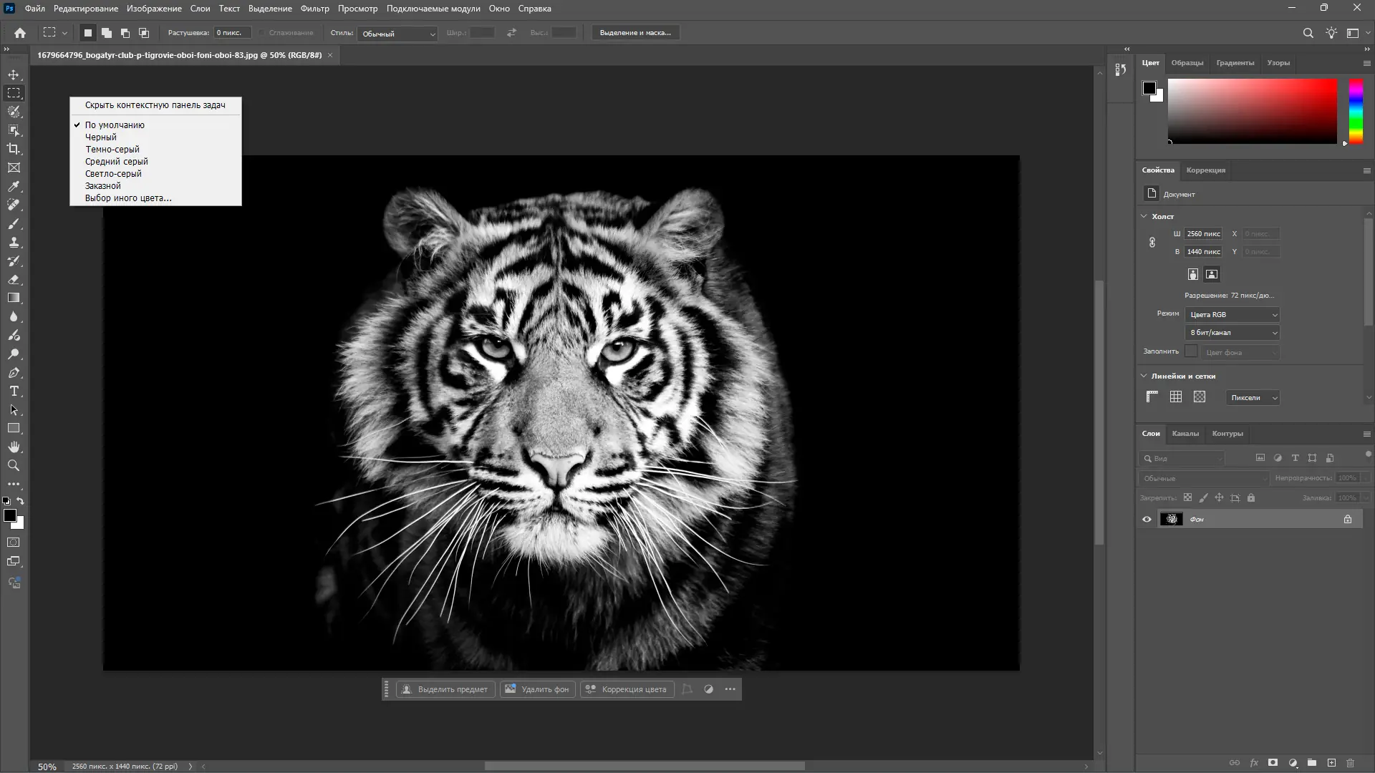Screen dimensions: 1375x773
Task: Click the Выделить предмет button
Action: [445, 689]
